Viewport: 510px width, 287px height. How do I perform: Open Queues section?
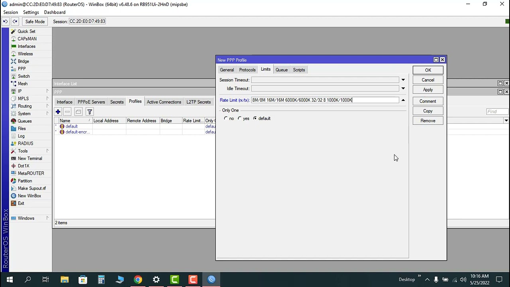[x=24, y=121]
